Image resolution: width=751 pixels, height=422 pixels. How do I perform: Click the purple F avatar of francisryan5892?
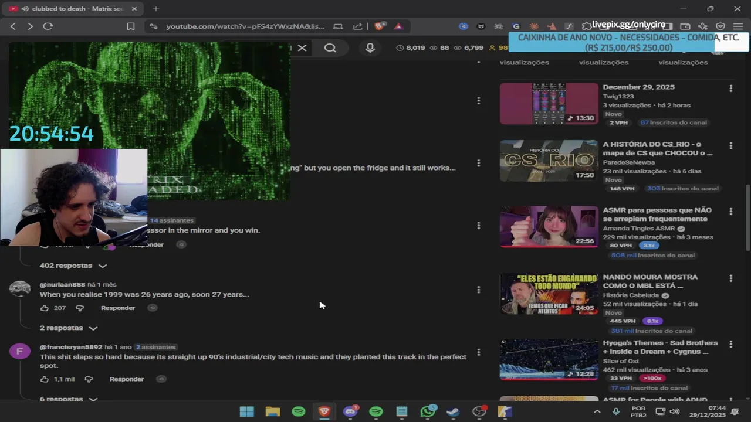point(20,352)
